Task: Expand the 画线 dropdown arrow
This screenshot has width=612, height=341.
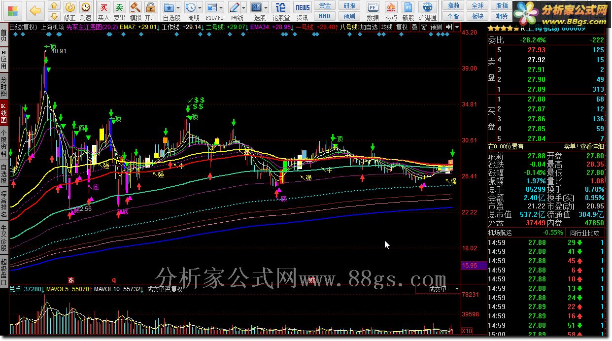Action: (x=244, y=7)
